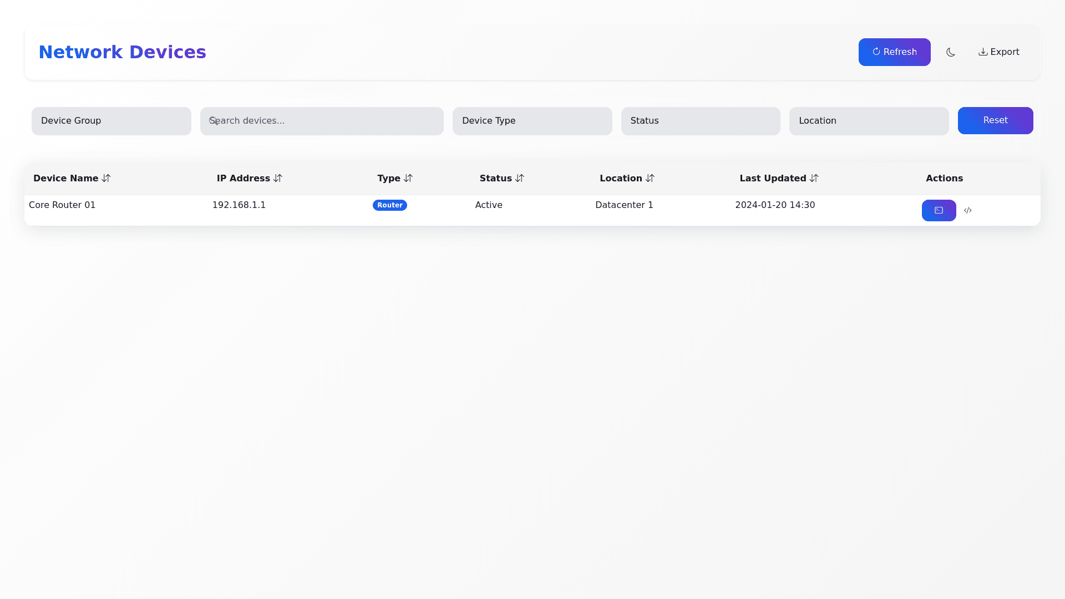Open terminal for Core Router 01
This screenshot has width=1065, height=599.
coord(939,210)
